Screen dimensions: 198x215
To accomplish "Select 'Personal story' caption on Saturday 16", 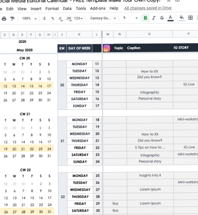I will tap(150, 98).
